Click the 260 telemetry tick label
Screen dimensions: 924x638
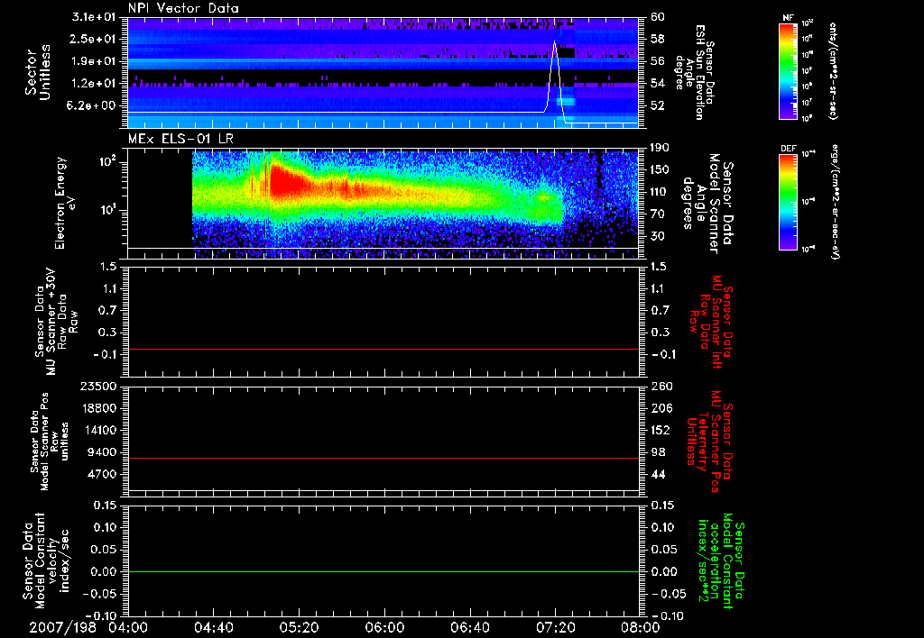(661, 387)
